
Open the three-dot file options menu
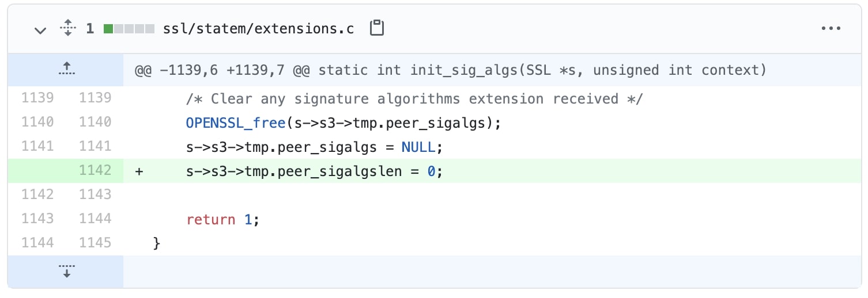[x=831, y=28]
